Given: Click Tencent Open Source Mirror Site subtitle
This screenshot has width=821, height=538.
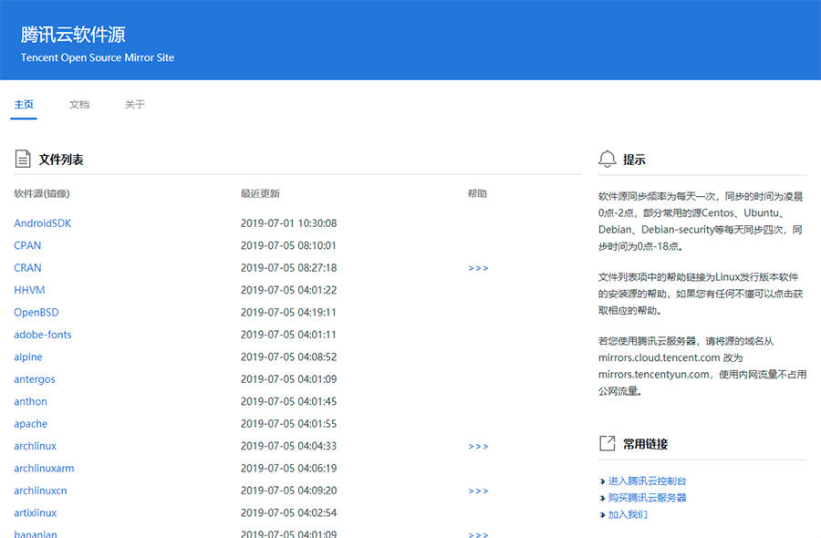Looking at the screenshot, I should pos(98,57).
